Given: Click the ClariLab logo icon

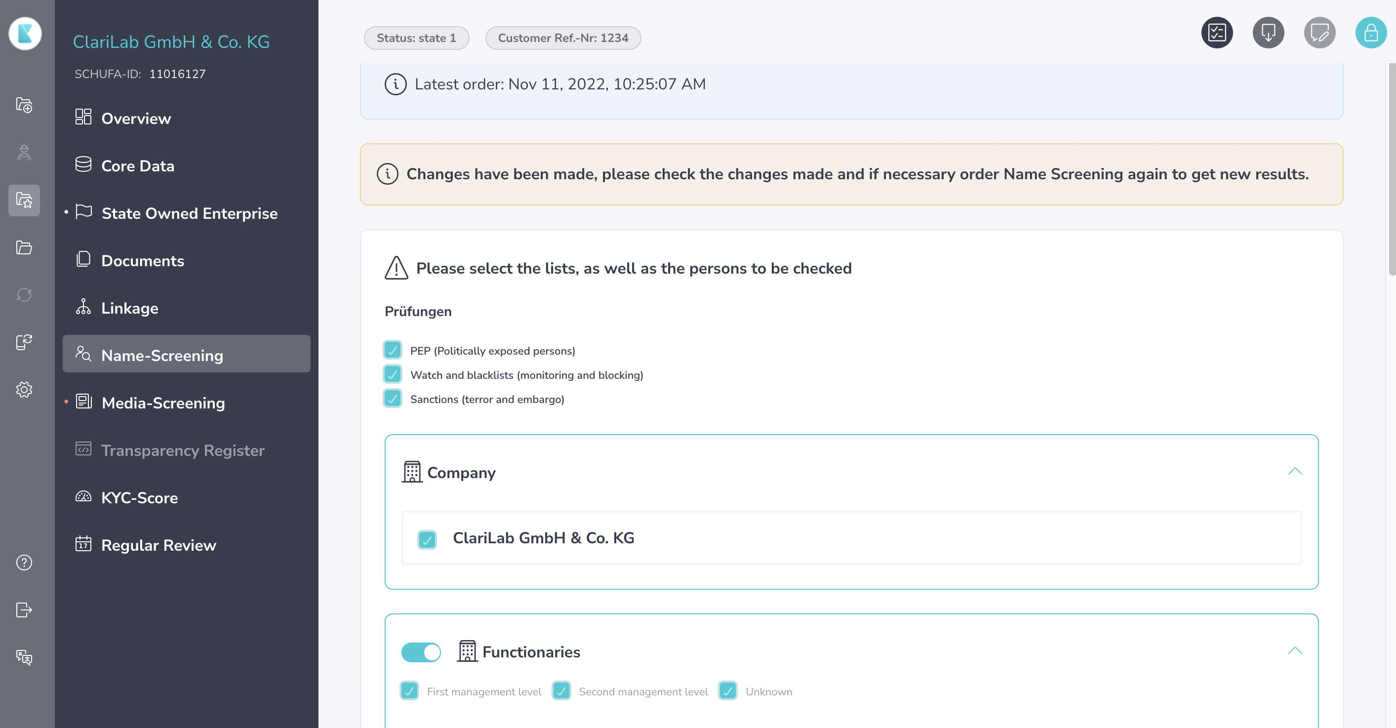Looking at the screenshot, I should pos(25,34).
